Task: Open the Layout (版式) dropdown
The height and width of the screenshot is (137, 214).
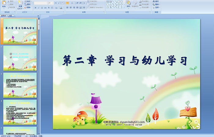Action: pos(28,1)
